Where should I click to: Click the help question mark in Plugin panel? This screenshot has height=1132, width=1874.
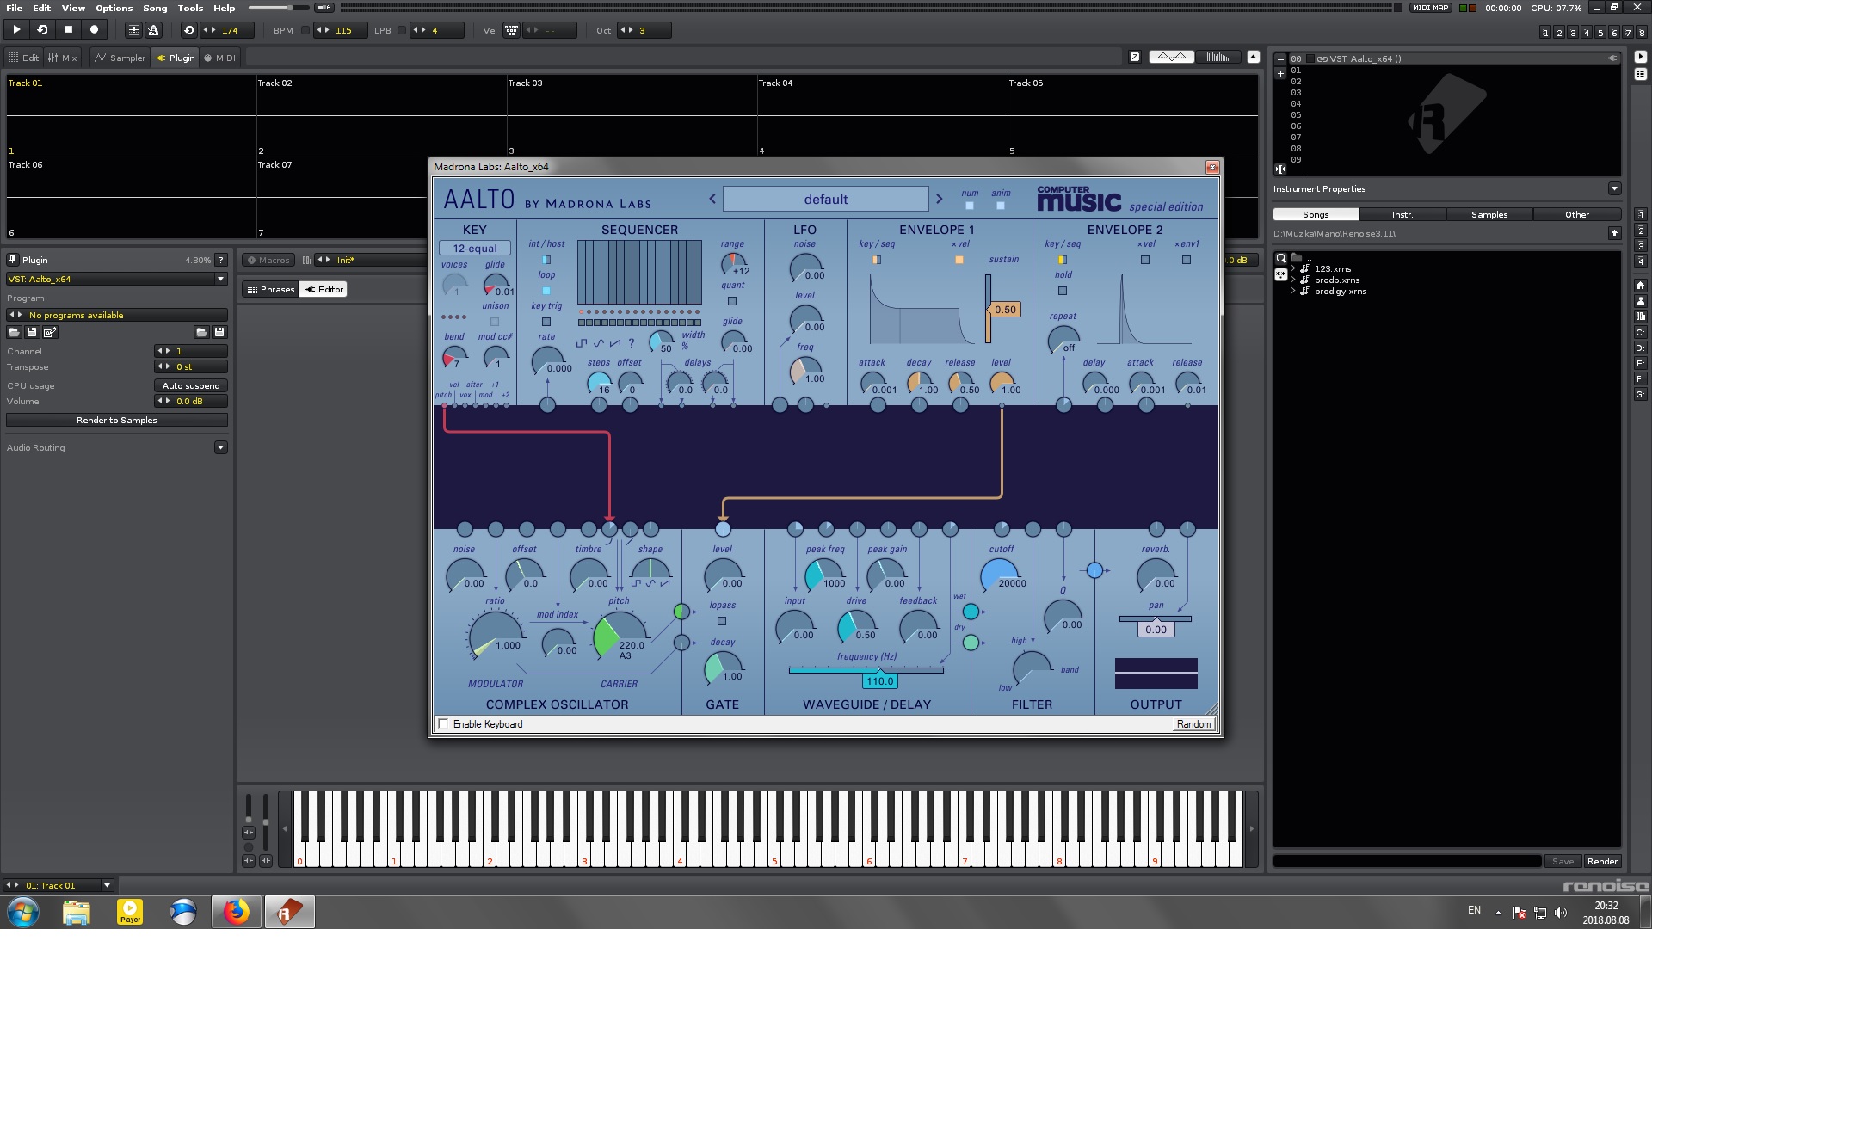coord(221,260)
